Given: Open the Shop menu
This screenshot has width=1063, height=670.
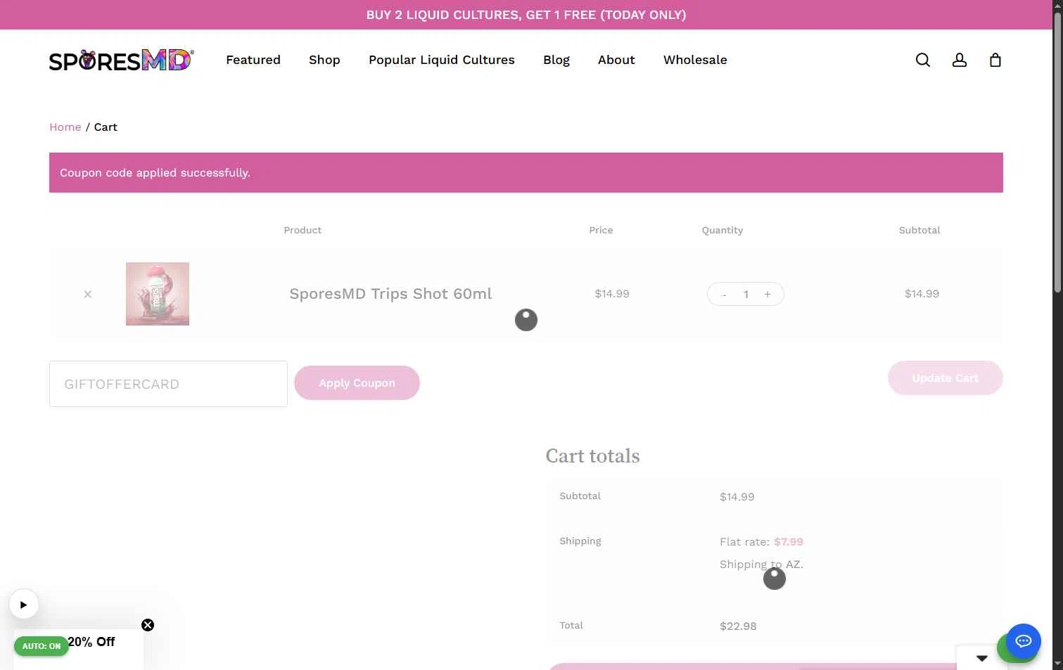Looking at the screenshot, I should pyautogui.click(x=324, y=60).
